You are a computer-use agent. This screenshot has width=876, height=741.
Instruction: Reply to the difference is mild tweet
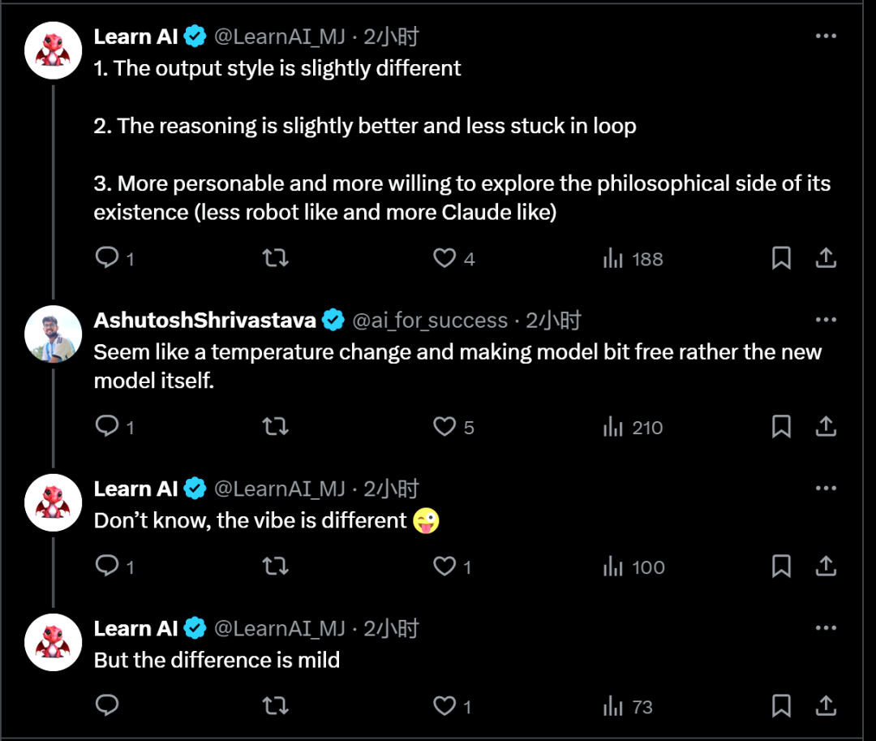pyautogui.click(x=107, y=705)
